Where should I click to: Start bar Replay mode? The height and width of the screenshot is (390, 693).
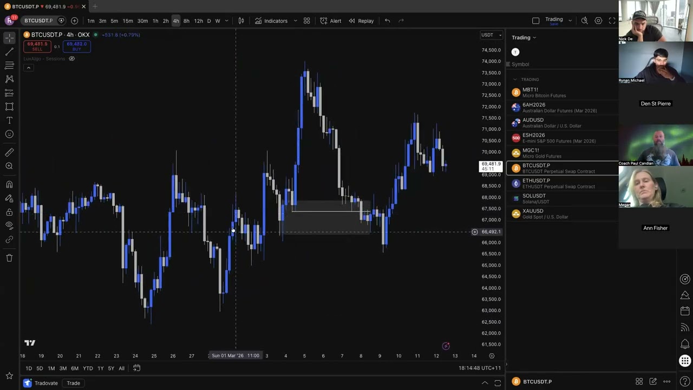pyautogui.click(x=361, y=21)
